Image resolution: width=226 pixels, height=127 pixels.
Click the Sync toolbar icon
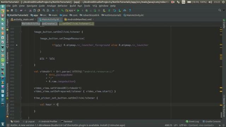click(16, 11)
